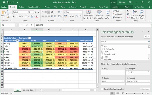This screenshot has width=152, height=95.
Task: Open Najít a vybrat magnifier
Action: pos(142,14)
